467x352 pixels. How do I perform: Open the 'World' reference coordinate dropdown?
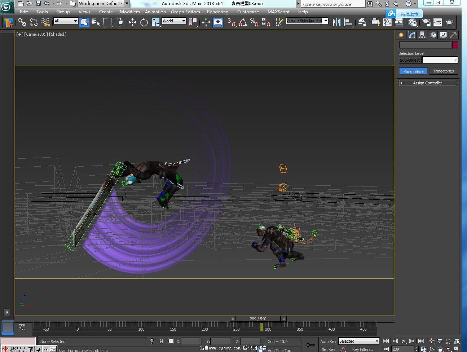coord(174,21)
